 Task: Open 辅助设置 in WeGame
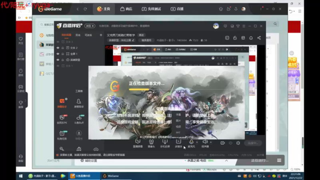89,161
